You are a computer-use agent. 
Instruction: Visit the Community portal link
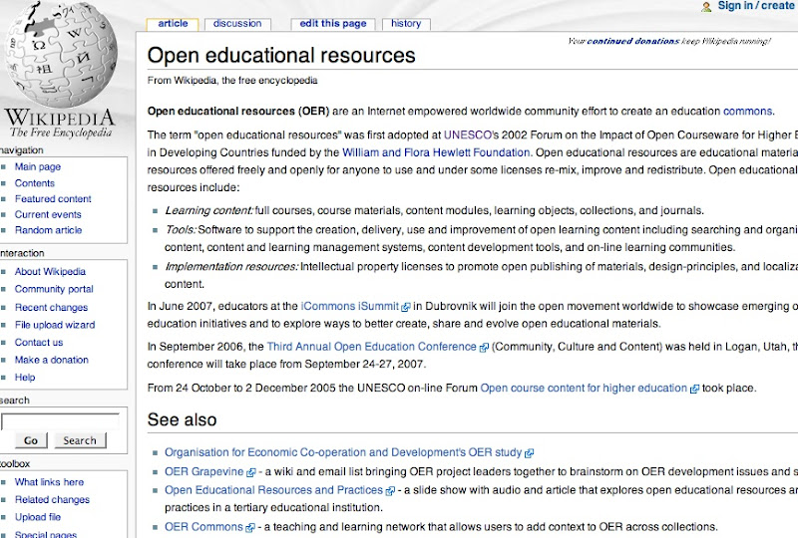[x=54, y=289]
